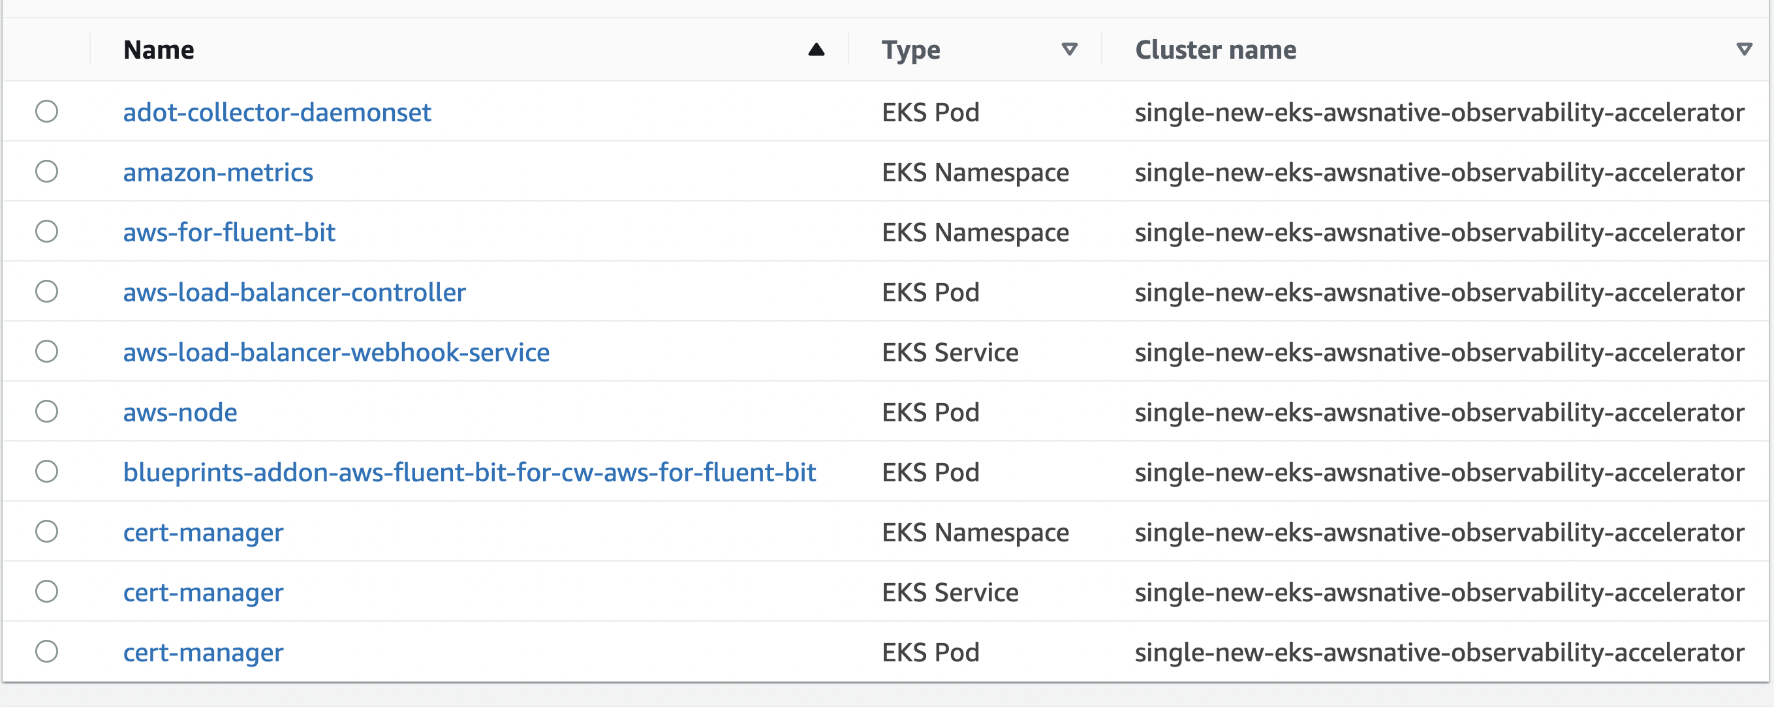The height and width of the screenshot is (707, 1774).
Task: Open the Cluster name column sort arrow
Action: pos(1744,50)
